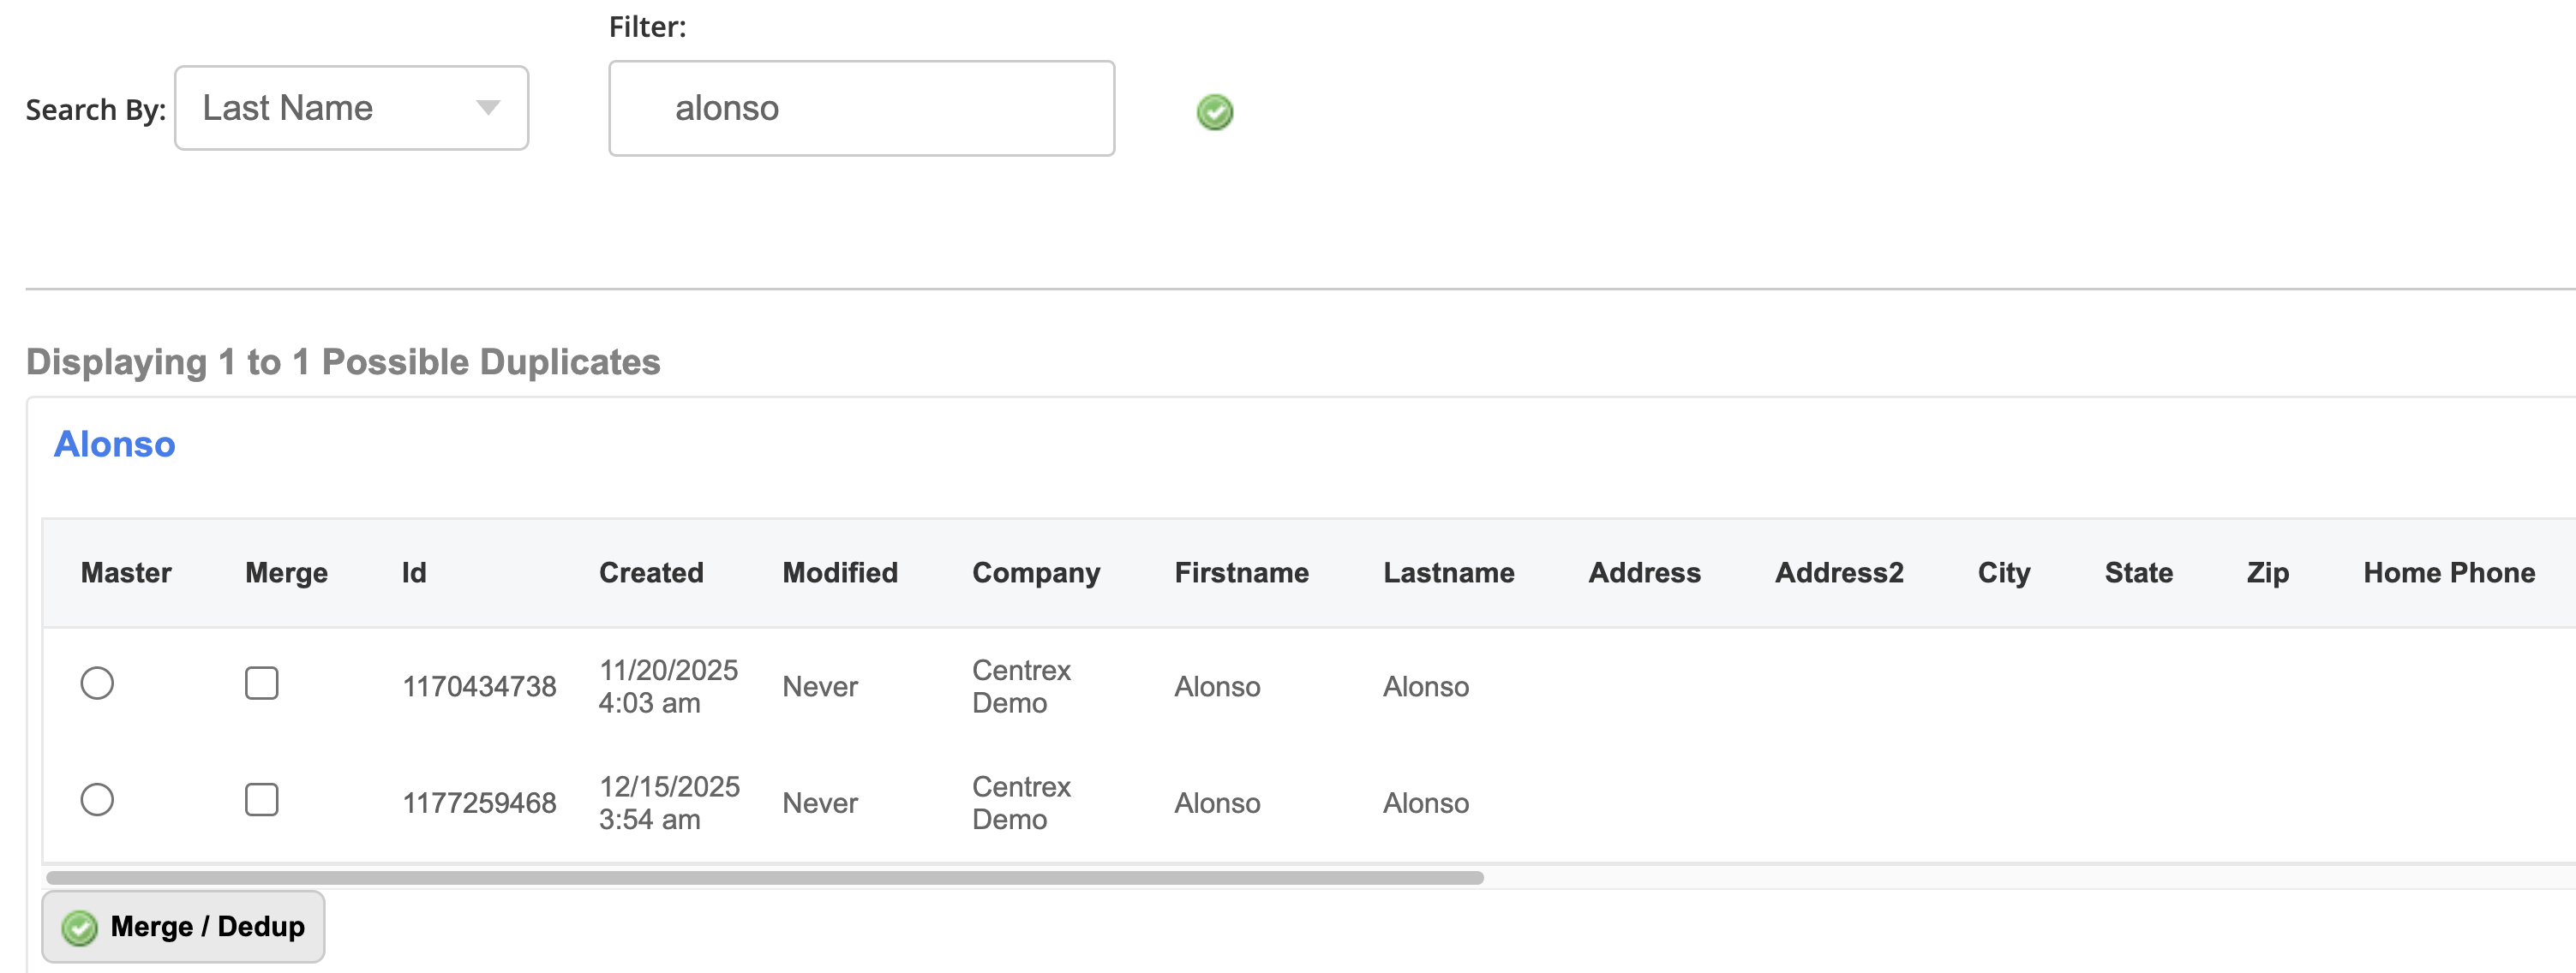Screen dimensions: 2576x973
Task: Click the Id cell 1170434738
Action: coord(479,687)
